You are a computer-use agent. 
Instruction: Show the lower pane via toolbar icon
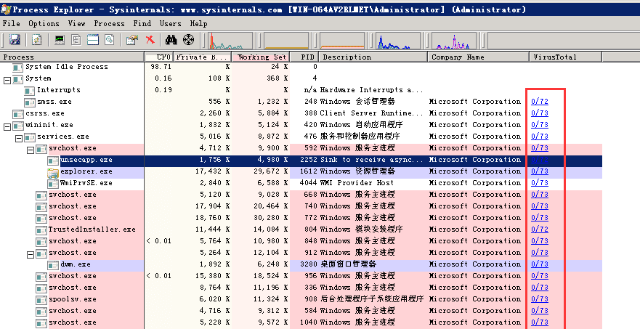click(x=93, y=39)
